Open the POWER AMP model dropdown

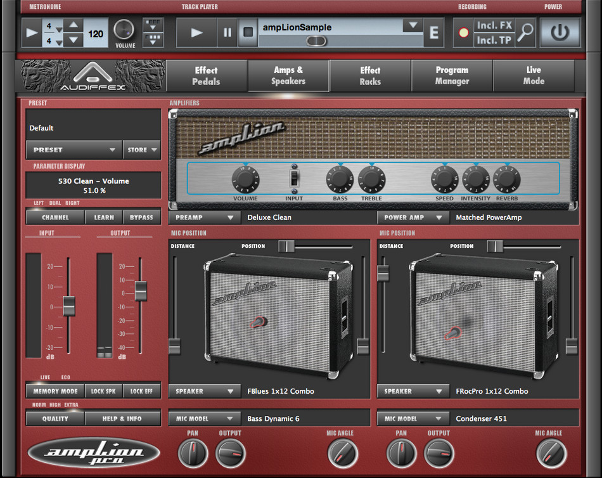pyautogui.click(x=413, y=217)
